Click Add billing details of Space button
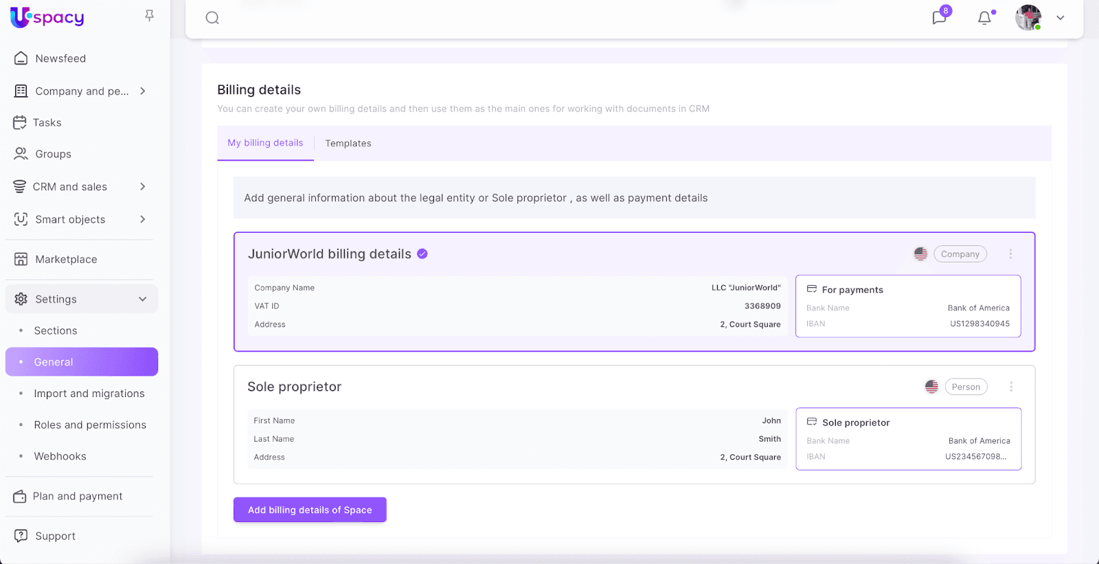Viewport: 1099px width, 564px height. (310, 510)
